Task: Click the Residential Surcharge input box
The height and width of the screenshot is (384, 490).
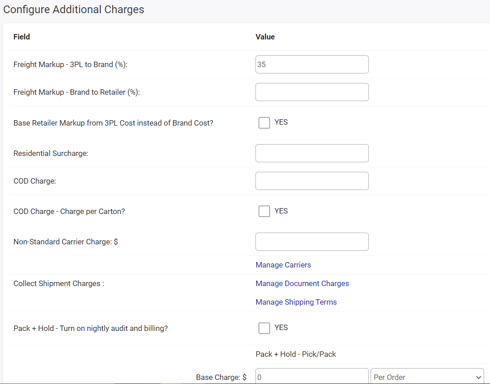Action: 312,153
